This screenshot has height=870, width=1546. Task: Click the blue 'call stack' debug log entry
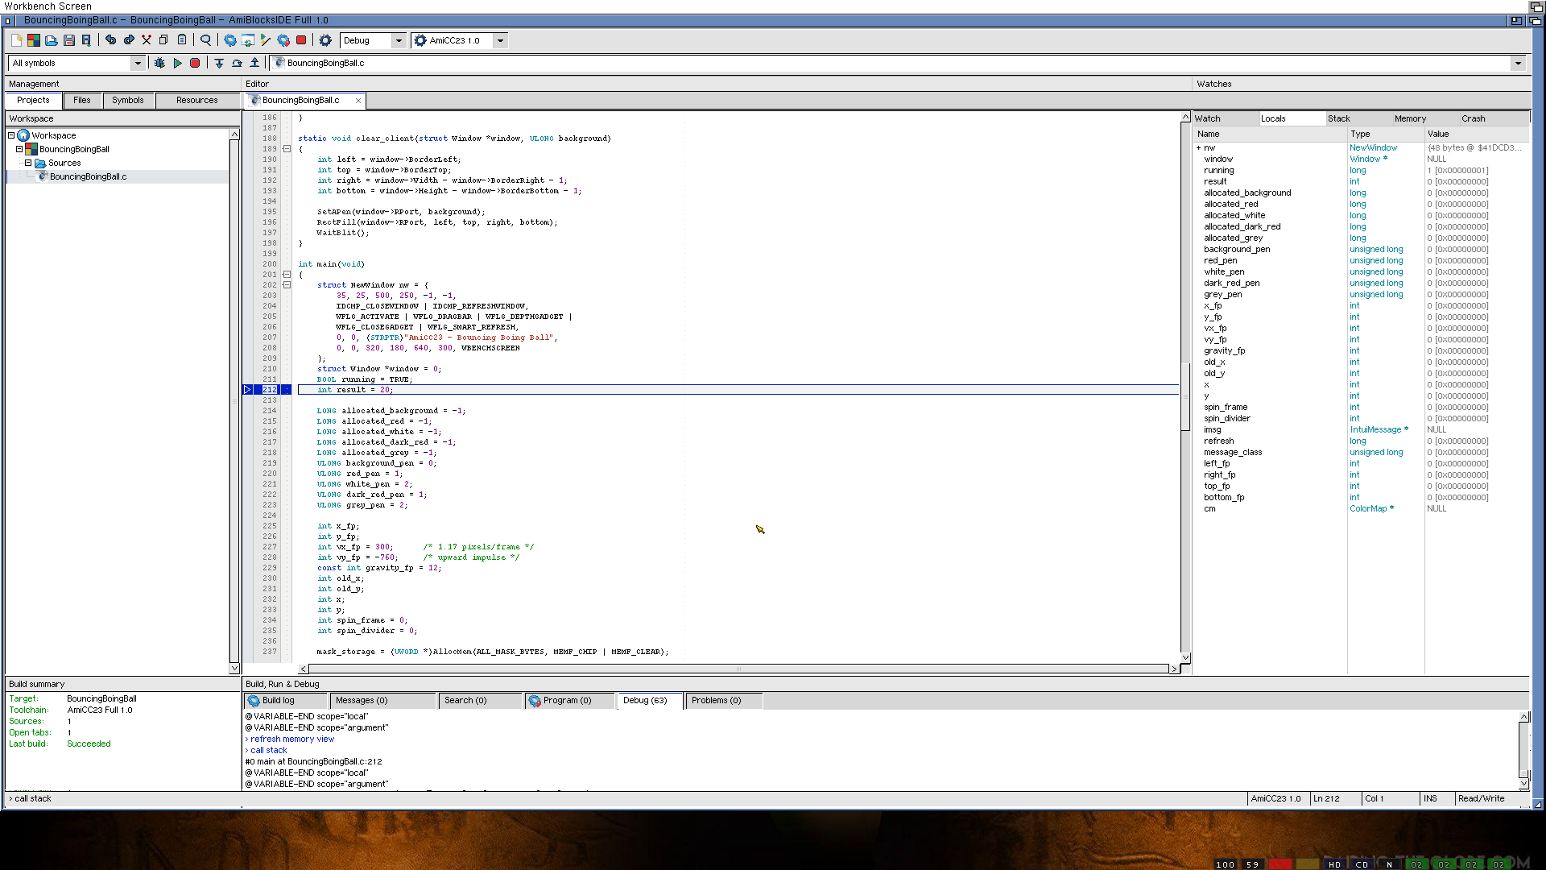(x=268, y=751)
